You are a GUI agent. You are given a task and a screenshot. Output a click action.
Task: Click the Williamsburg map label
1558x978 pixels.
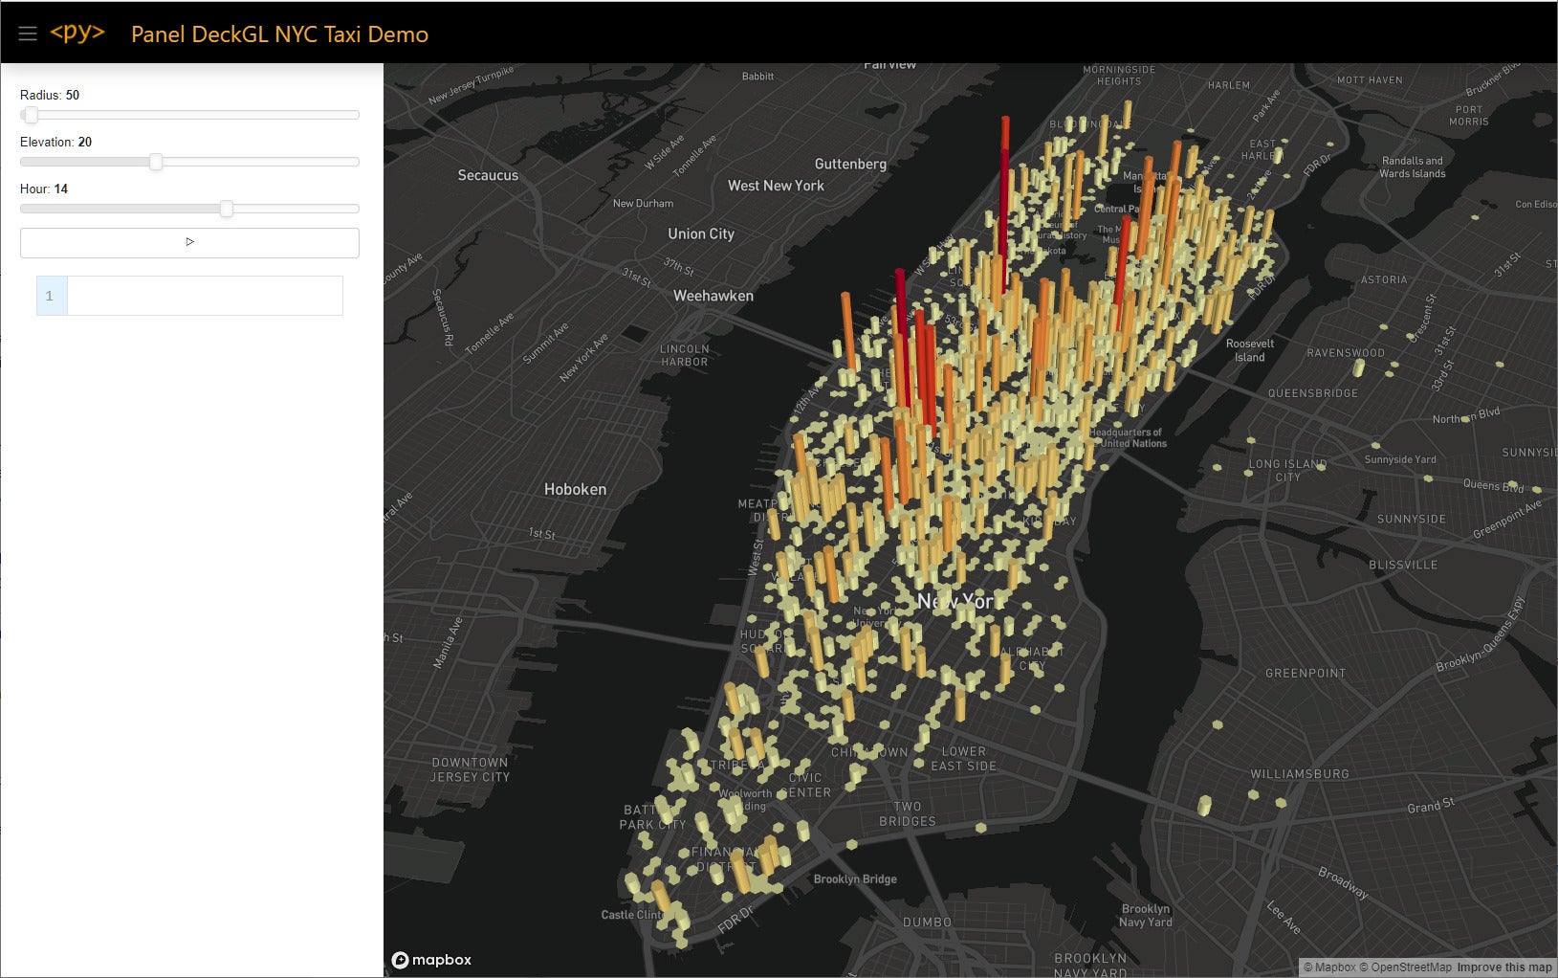pos(1300,773)
